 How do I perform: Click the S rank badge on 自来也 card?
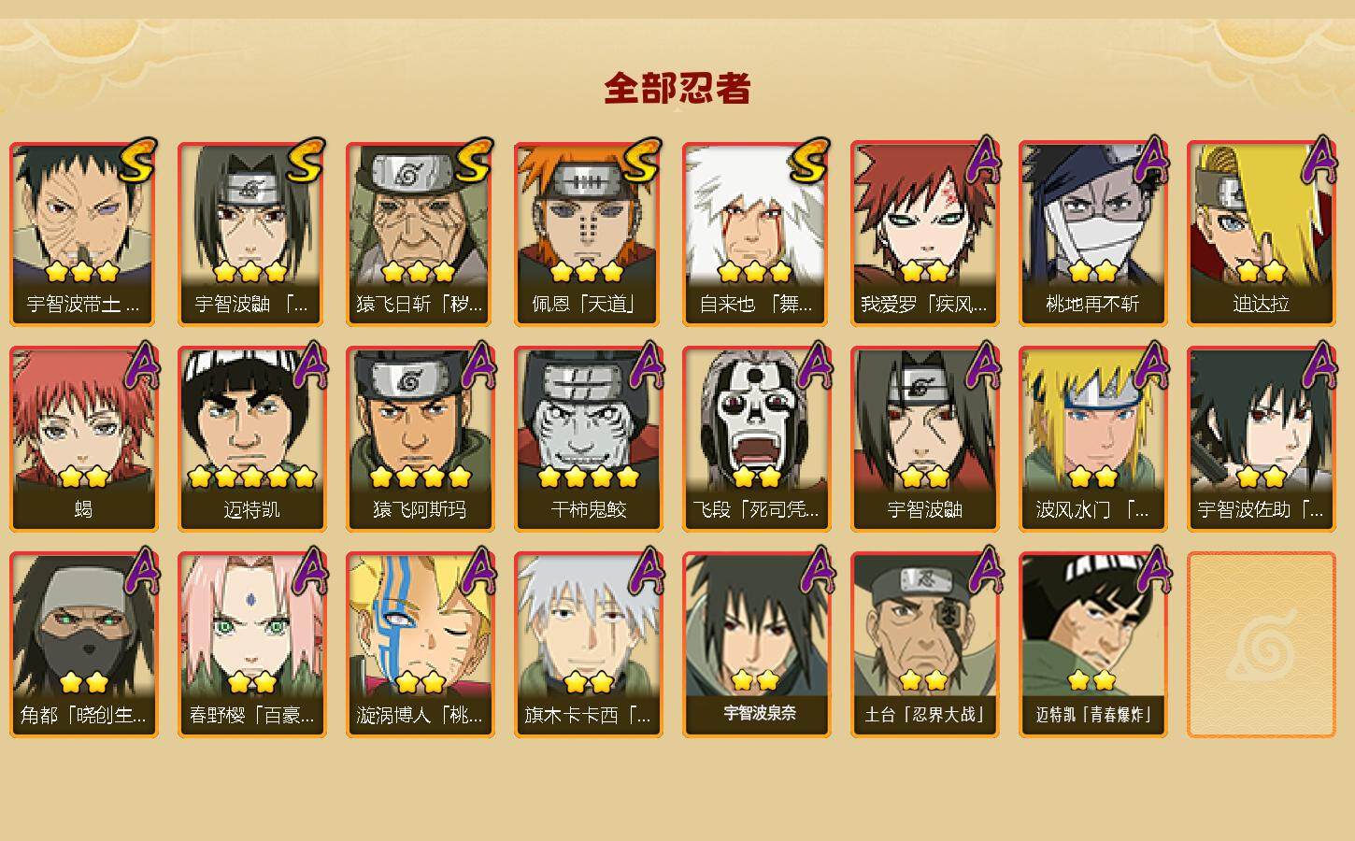pos(809,161)
